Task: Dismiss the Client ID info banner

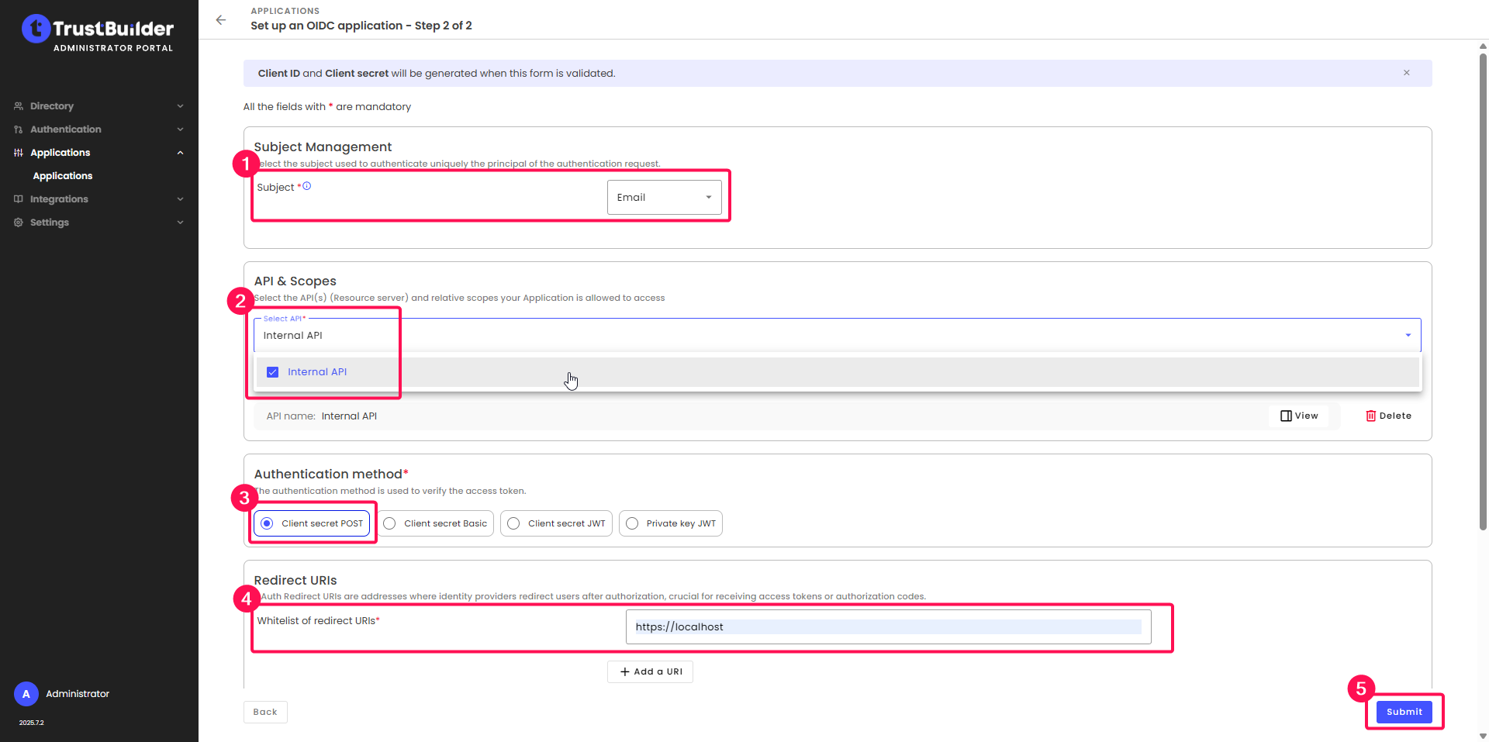Action: [x=1406, y=73]
